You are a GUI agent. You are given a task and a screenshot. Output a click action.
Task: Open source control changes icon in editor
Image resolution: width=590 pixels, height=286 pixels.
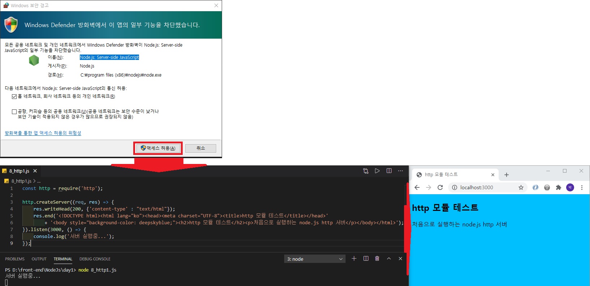point(366,171)
